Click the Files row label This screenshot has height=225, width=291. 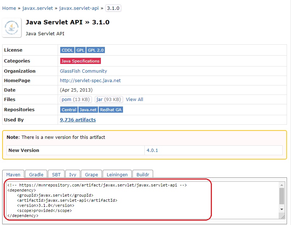10,100
